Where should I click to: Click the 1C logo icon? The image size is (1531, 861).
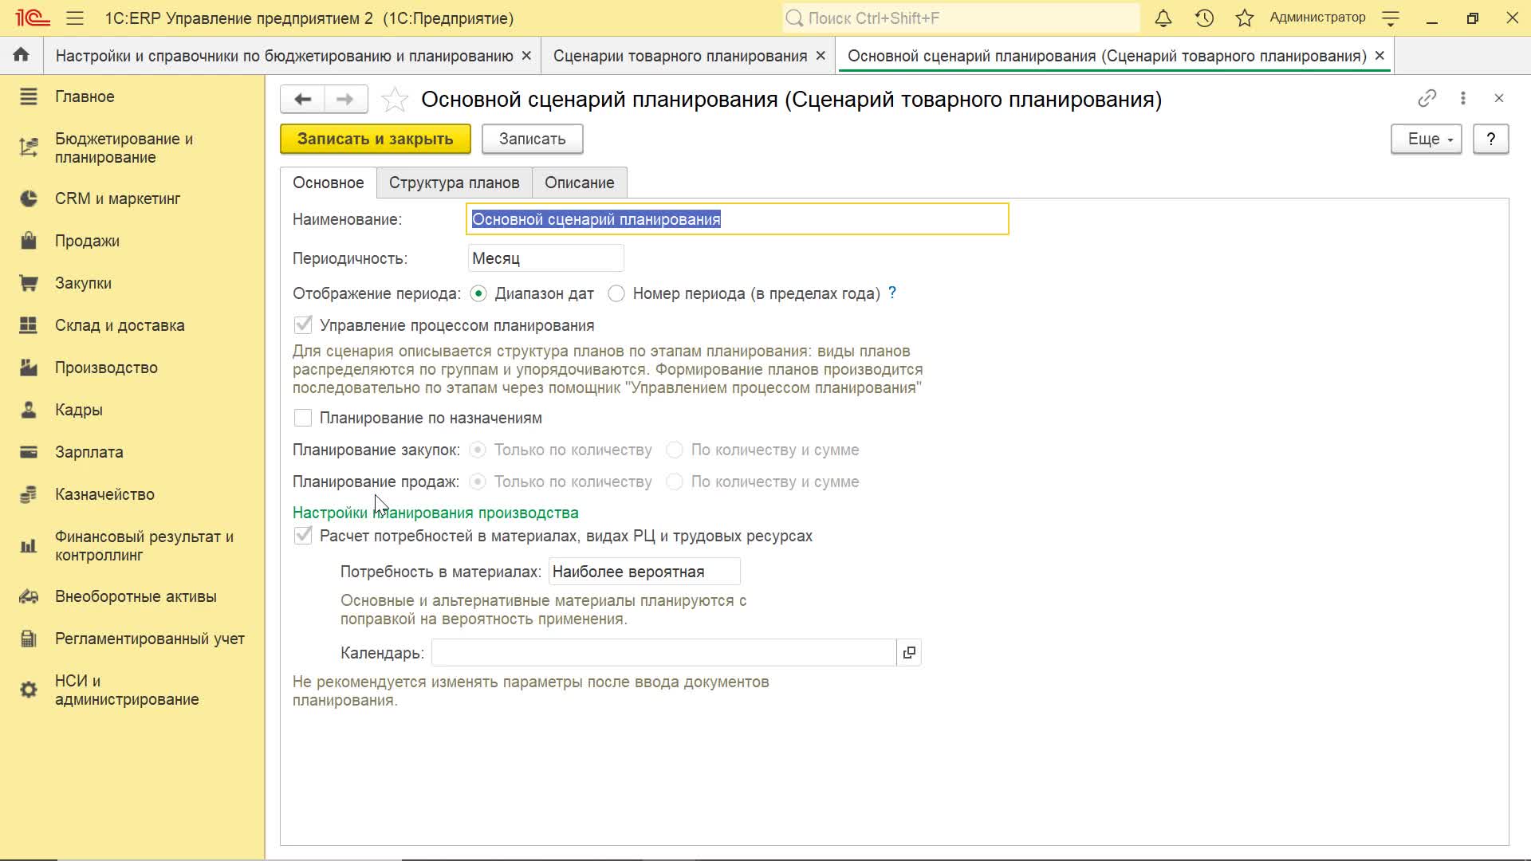33,18
